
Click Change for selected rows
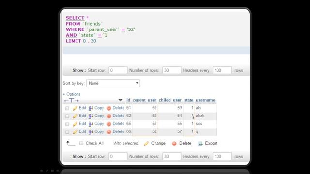[158, 143]
